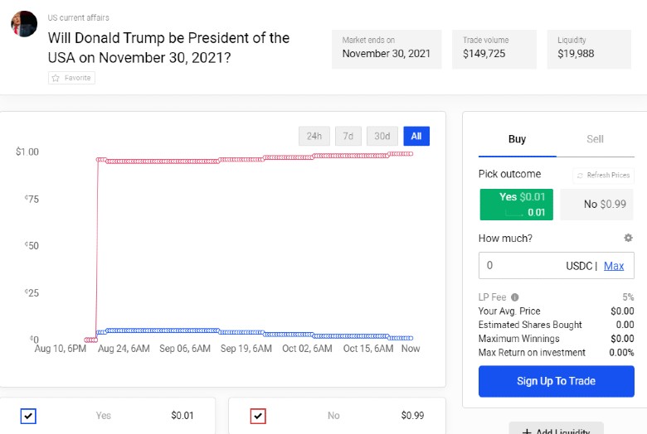Click the USDC amount input field
The width and height of the screenshot is (647, 434).
(x=523, y=266)
